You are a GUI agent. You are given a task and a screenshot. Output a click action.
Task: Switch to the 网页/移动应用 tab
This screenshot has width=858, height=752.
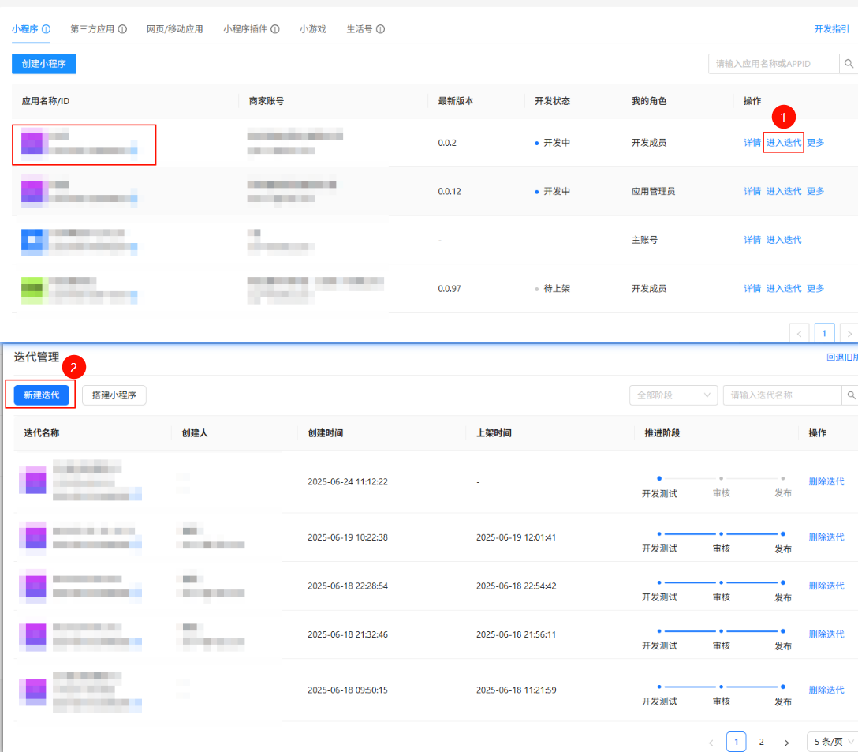[174, 29]
